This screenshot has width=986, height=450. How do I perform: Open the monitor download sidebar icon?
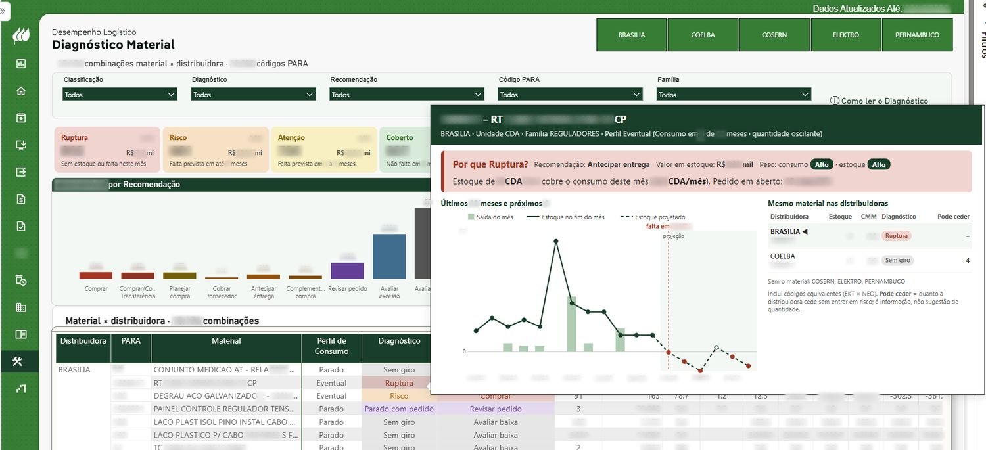click(21, 145)
